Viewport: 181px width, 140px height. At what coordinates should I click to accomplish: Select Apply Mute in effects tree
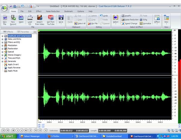point(11,71)
